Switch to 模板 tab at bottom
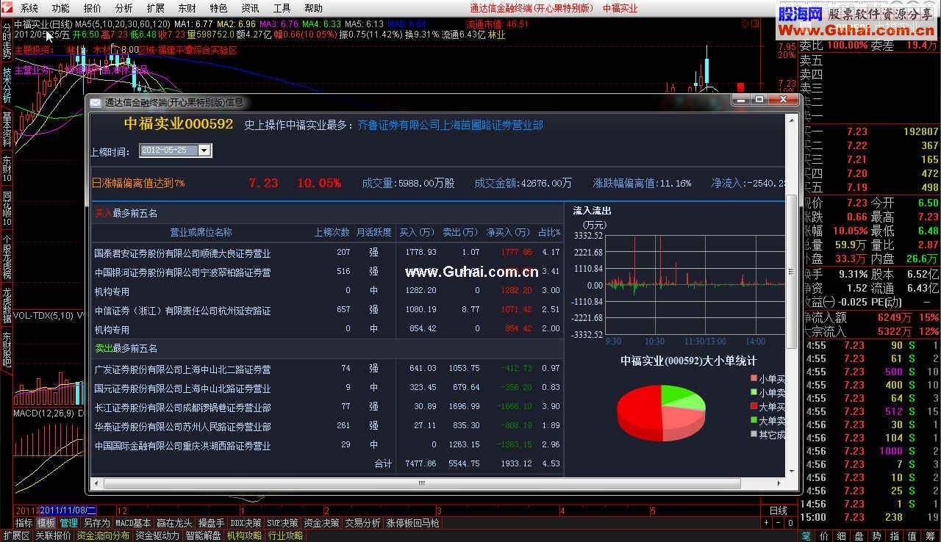 pos(46,523)
